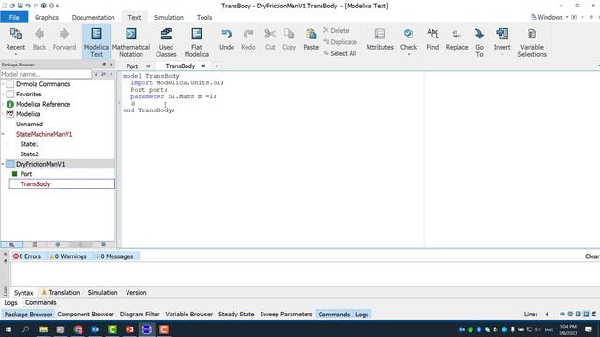Clear the log messages

[592, 256]
